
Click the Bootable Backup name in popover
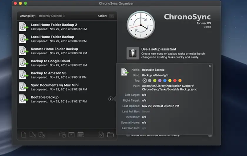pos(153,70)
